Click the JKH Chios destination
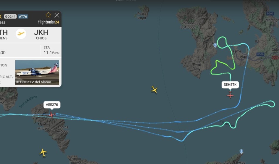This screenshot has height=164, width=279. (x=41, y=34)
